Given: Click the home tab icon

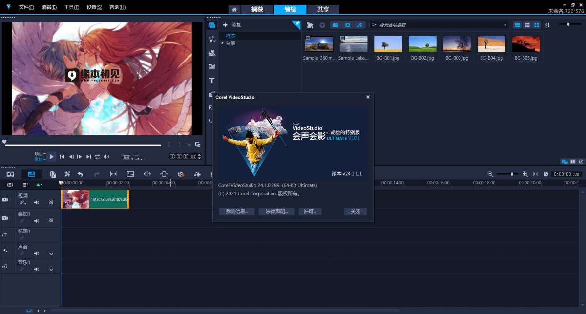Looking at the screenshot, I should coord(234,9).
